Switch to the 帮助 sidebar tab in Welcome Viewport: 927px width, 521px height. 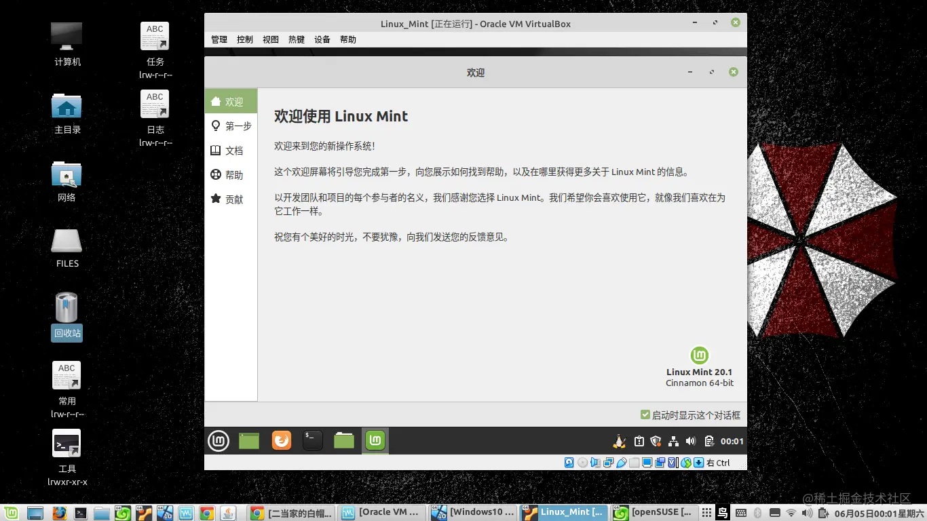pos(231,174)
